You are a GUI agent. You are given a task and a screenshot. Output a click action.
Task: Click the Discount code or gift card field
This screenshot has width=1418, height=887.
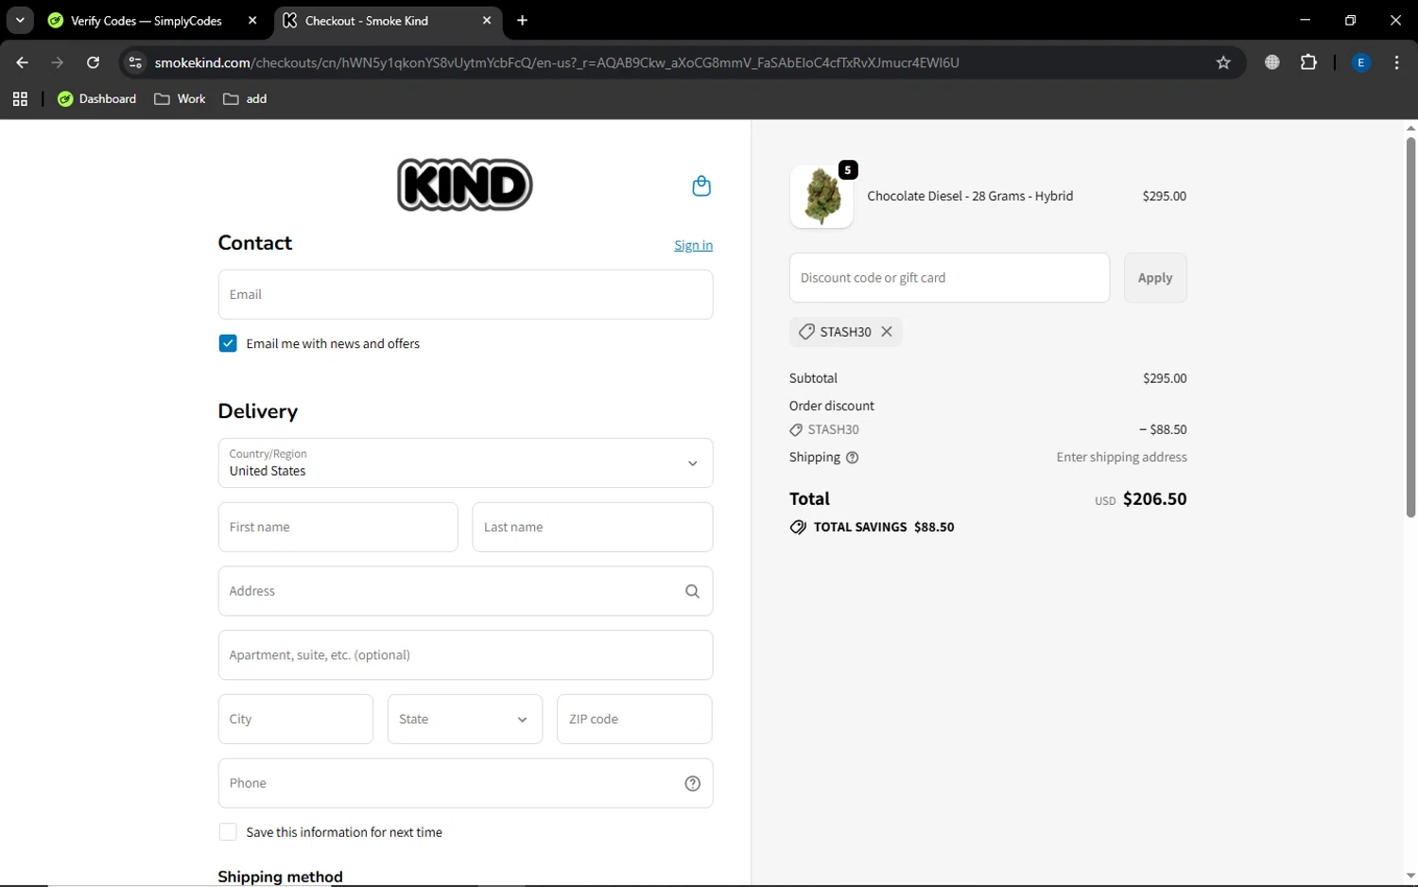[949, 278]
